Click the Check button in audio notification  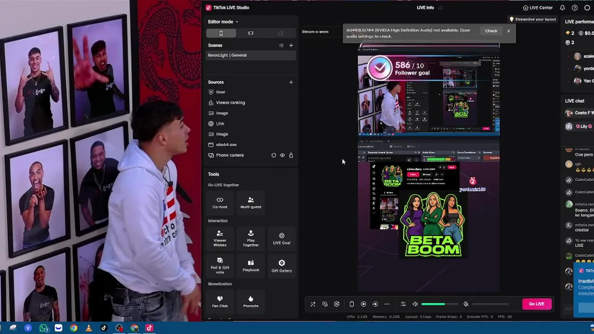tap(491, 31)
